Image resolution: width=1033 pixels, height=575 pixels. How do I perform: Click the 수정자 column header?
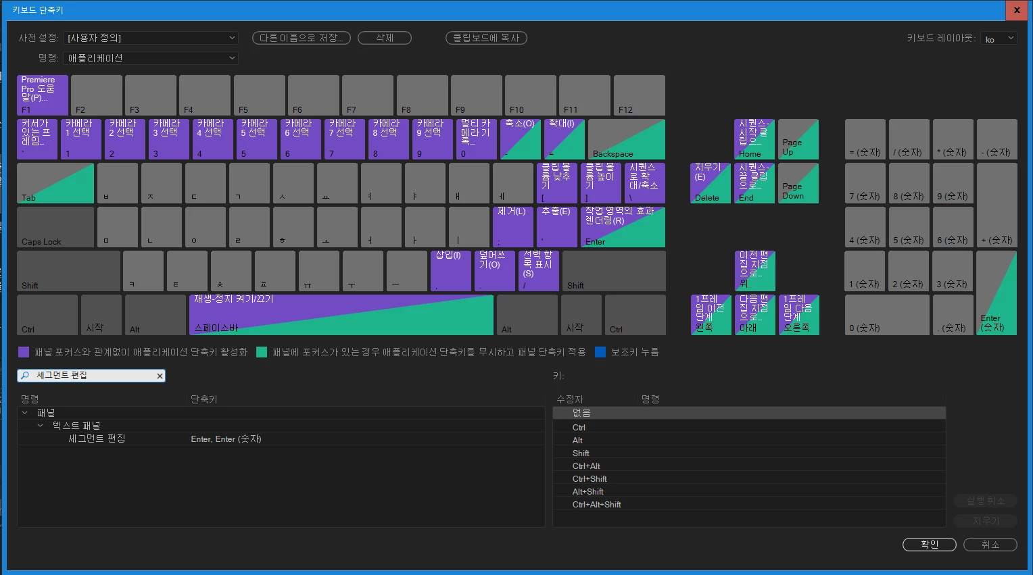tap(570, 399)
